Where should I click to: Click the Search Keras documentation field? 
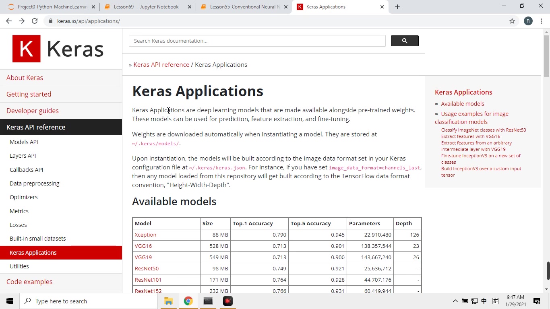click(257, 41)
